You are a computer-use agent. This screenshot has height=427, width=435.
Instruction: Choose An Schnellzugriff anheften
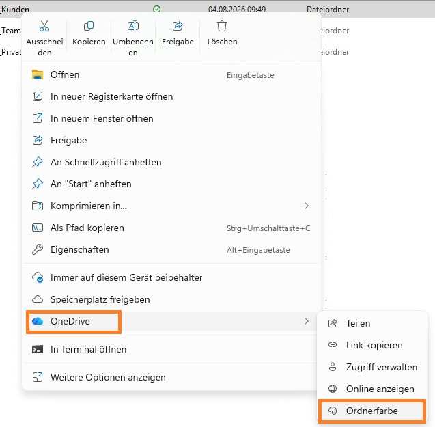coord(171,162)
